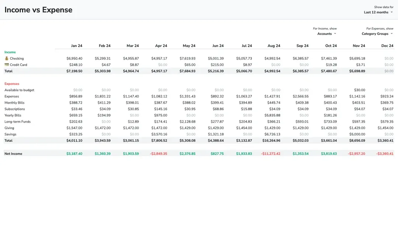This screenshot has height=244, width=398.
Task: Click the Net Income row label
Action: pos(13,154)
